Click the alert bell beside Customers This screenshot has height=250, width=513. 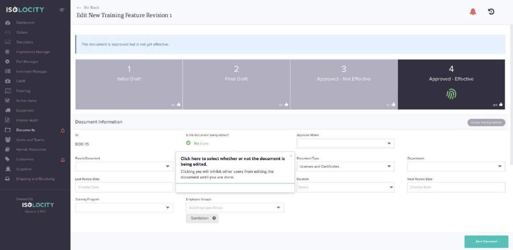click(63, 160)
